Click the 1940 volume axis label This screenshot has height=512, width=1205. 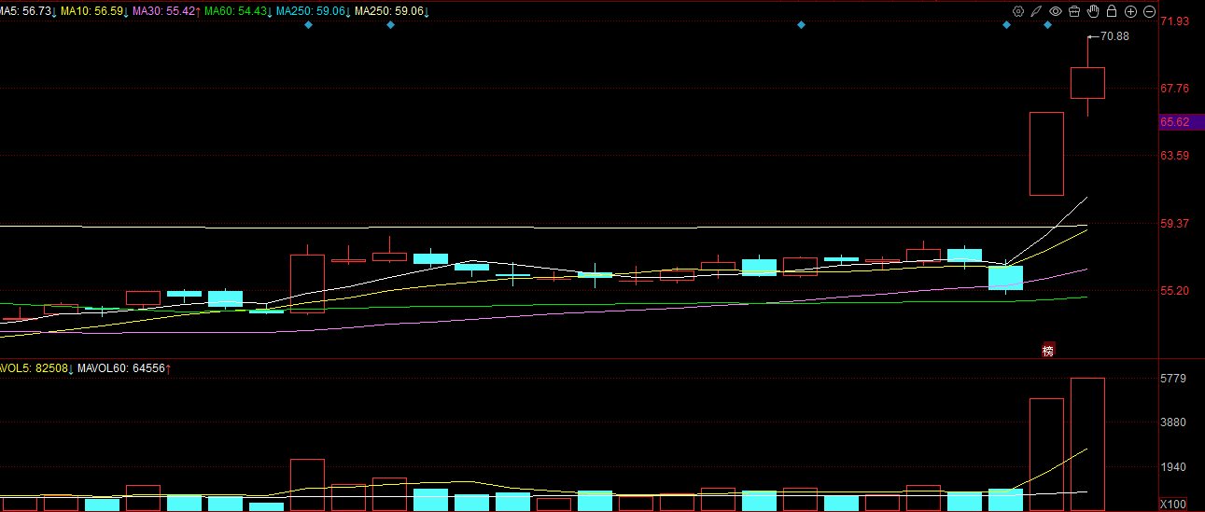pos(1172,467)
